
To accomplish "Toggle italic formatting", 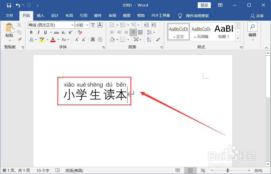I will pos(38,32).
